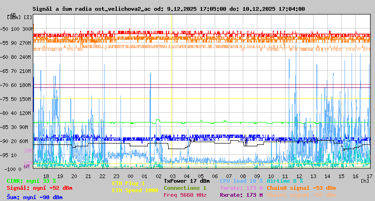Click the pink '39M' rate marker label

[x=28, y=151]
